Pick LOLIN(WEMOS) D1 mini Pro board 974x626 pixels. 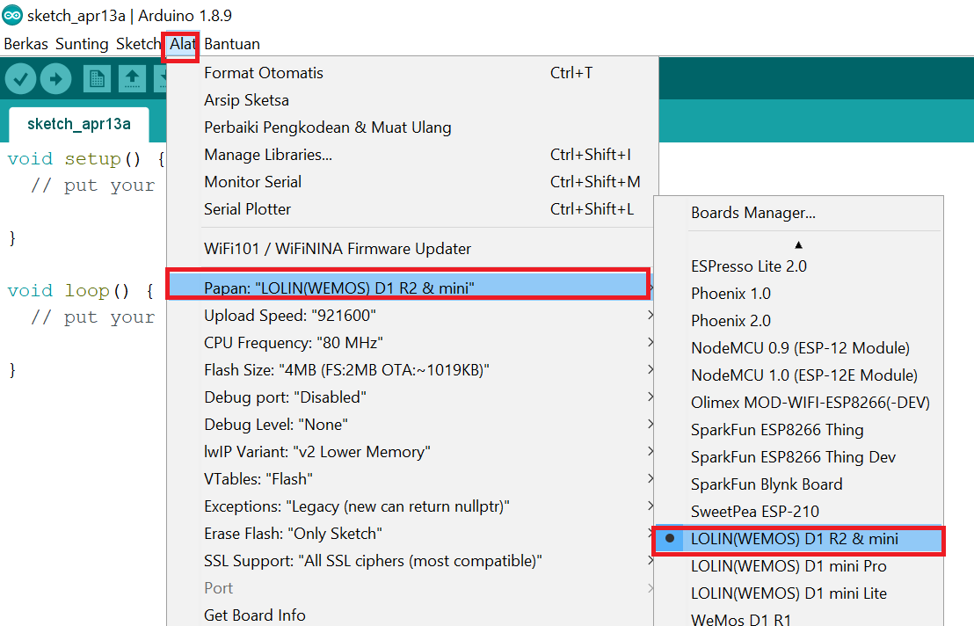pos(789,566)
